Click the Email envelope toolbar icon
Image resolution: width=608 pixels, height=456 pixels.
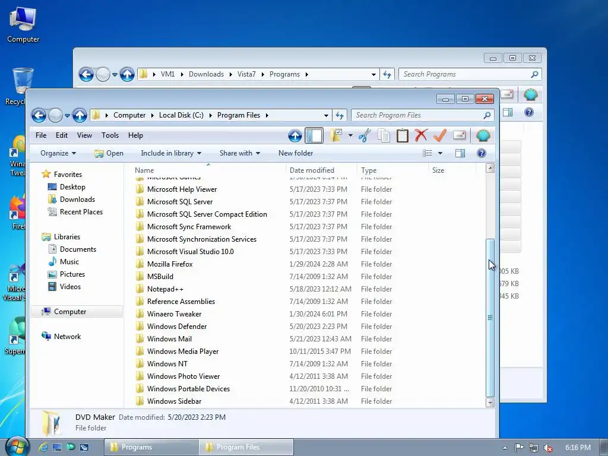pyautogui.click(x=459, y=135)
